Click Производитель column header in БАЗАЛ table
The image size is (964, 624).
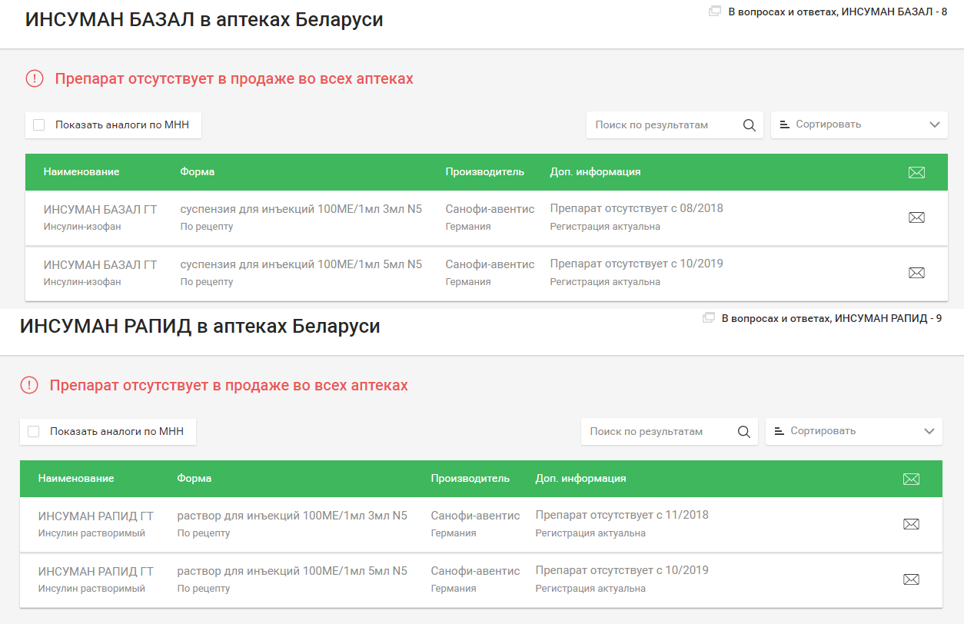pos(485,171)
